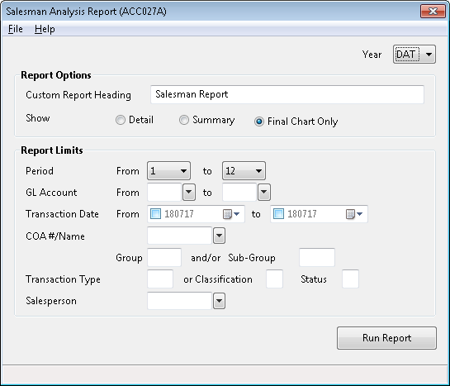Screen dimensions: 450x386
Task: Toggle checkbox in Transaction Date From field
Action: point(155,214)
